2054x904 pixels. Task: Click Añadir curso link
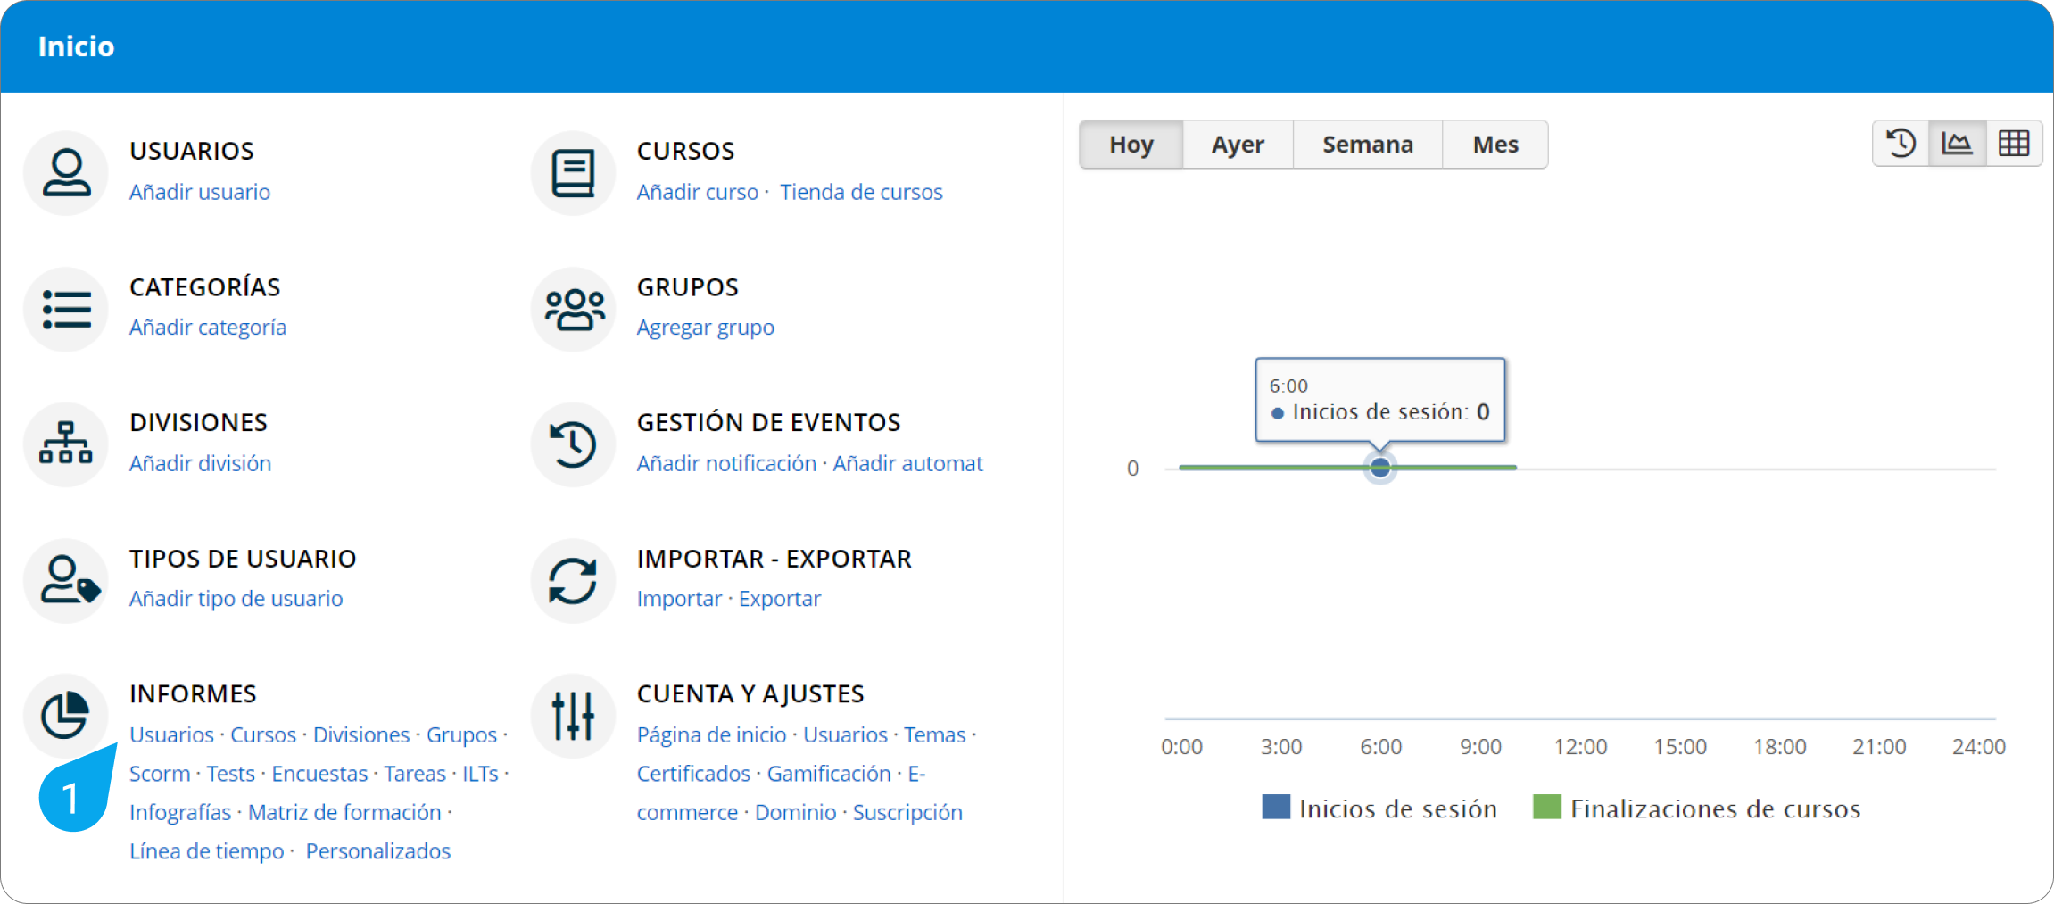click(x=698, y=192)
